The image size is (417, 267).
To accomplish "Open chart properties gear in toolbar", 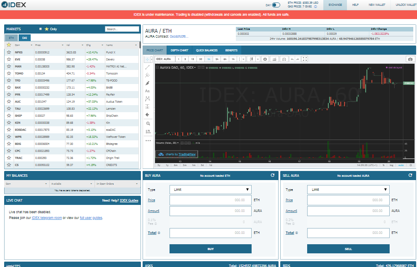I will point(265,59).
